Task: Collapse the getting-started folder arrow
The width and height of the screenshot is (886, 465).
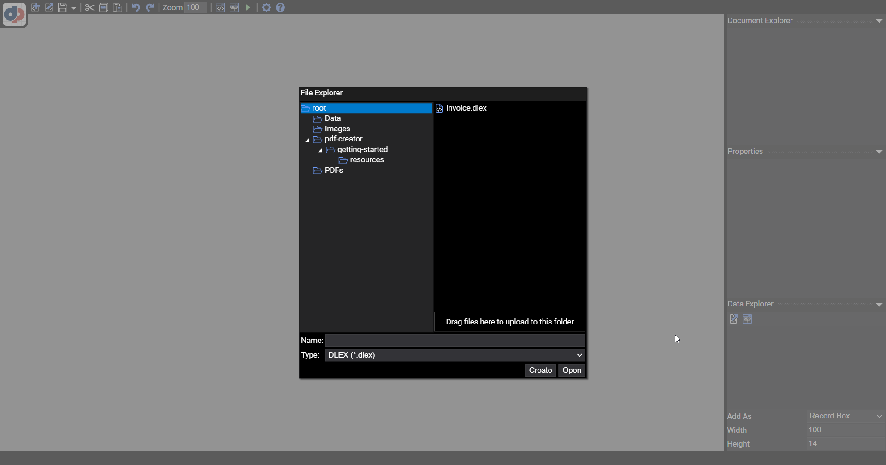Action: tap(320, 150)
